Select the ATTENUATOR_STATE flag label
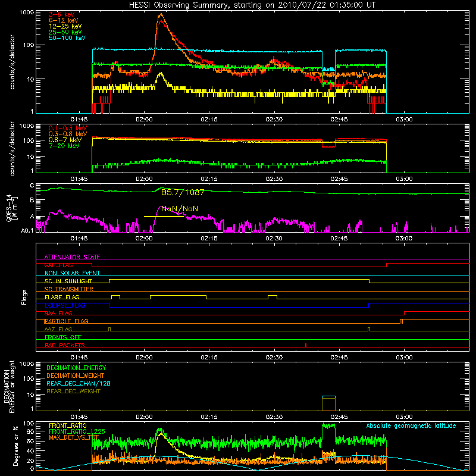The height and width of the screenshot is (476, 476). point(72,257)
